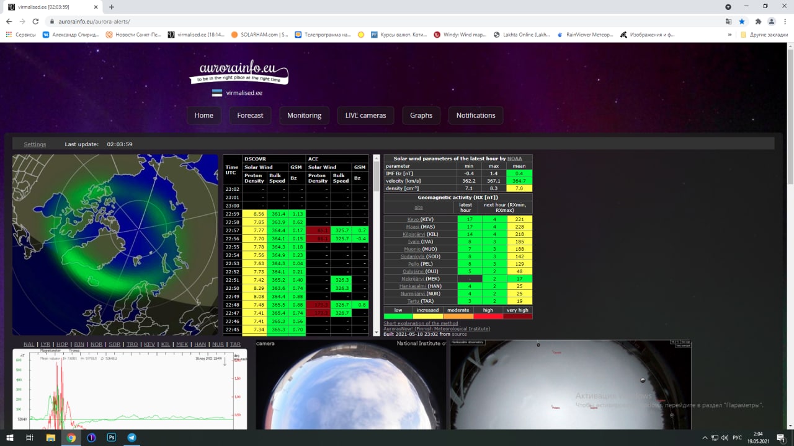
Task: Open the Google Translate page icon
Action: coord(729,21)
